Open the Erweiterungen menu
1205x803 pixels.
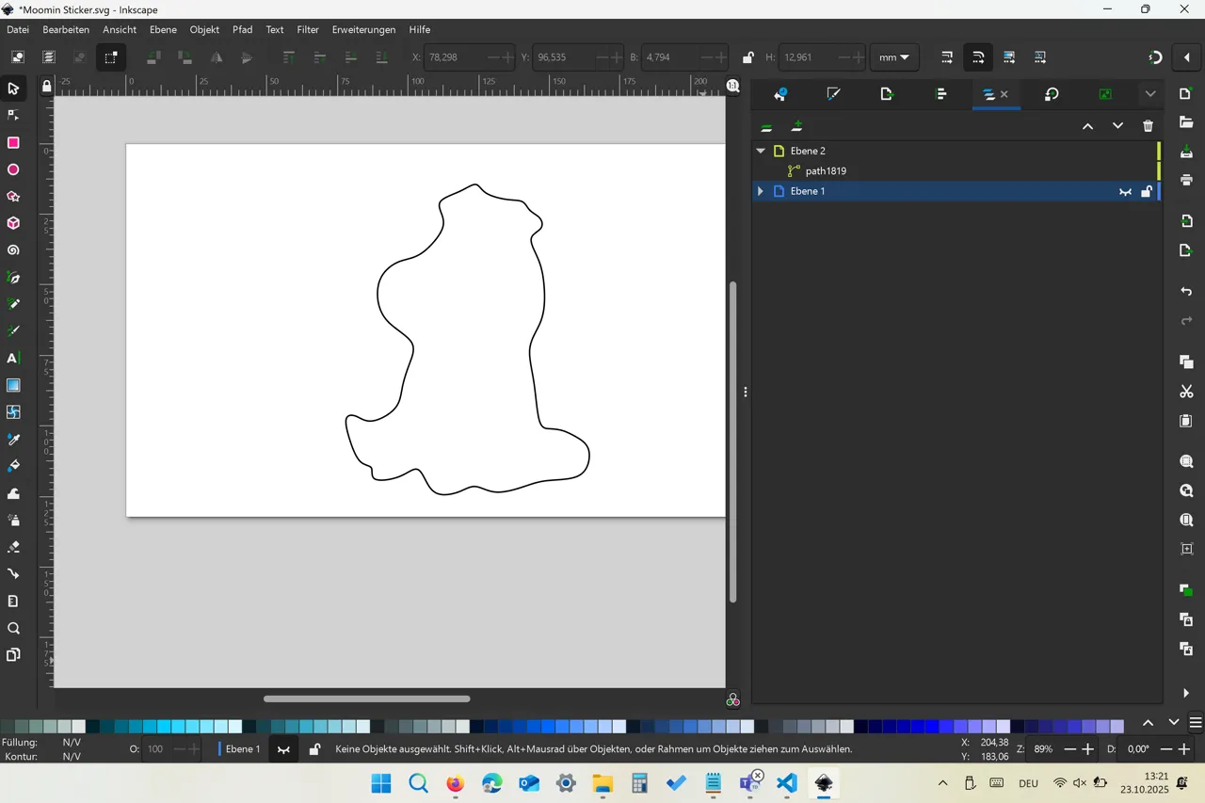click(363, 29)
